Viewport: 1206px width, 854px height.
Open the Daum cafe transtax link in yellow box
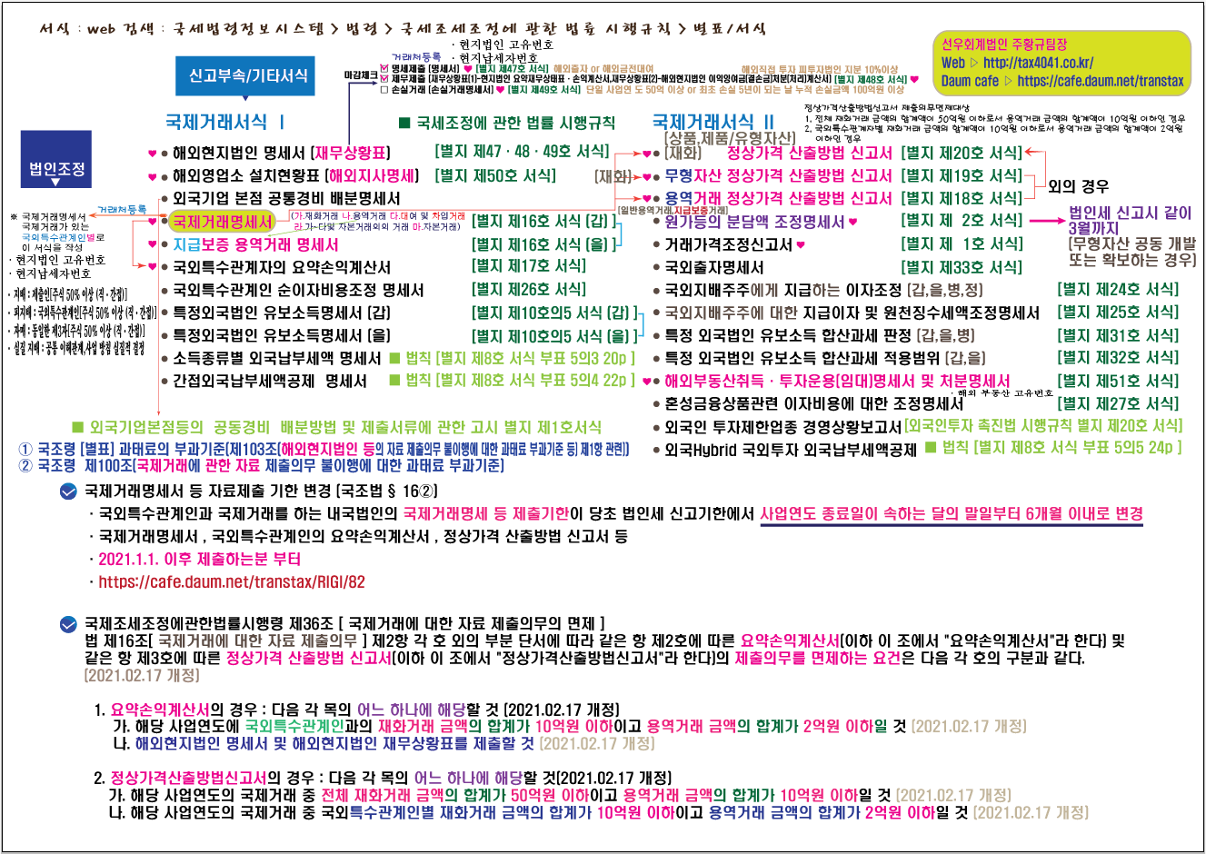pyautogui.click(x=1101, y=81)
